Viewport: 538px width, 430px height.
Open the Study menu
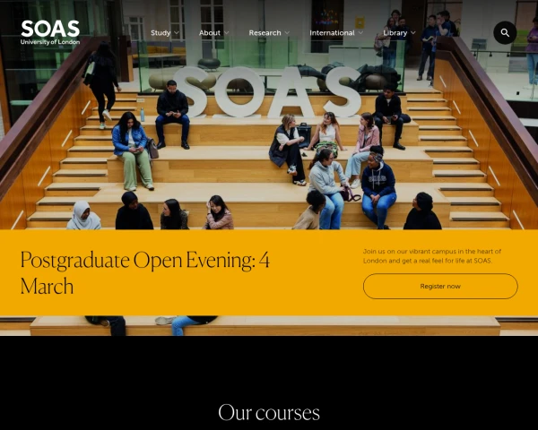pos(161,33)
